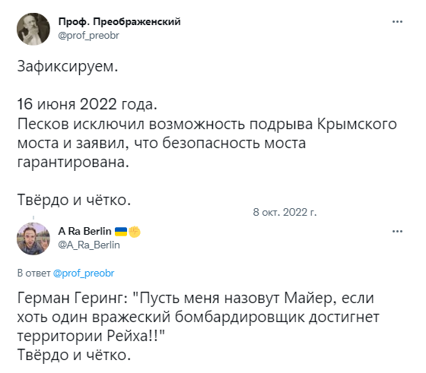426x373 pixels.
Task: Click the Проф. Преображенский display name
Action: (119, 22)
